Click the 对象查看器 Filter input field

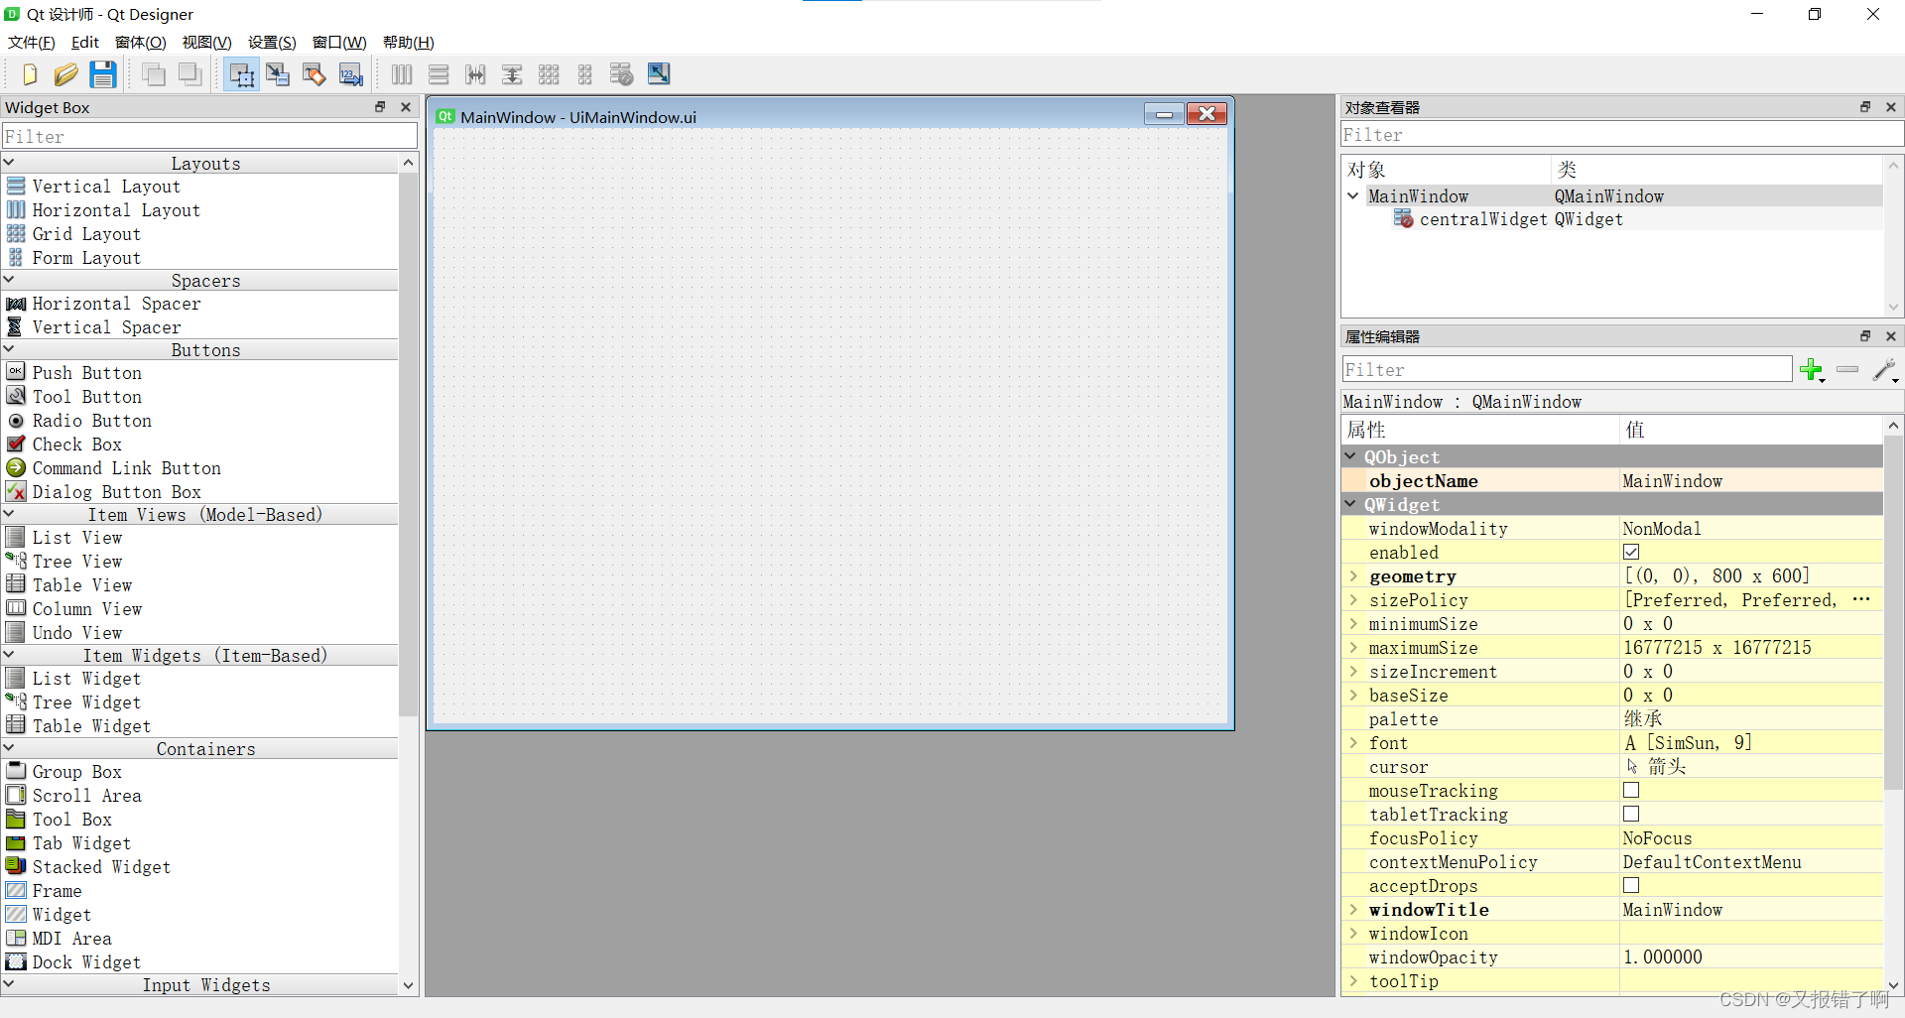1621,135
